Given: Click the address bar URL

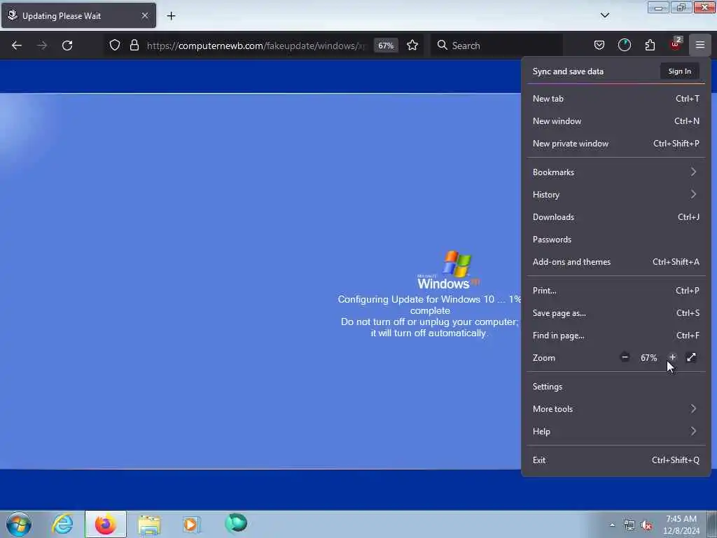Looking at the screenshot, I should click(x=256, y=46).
